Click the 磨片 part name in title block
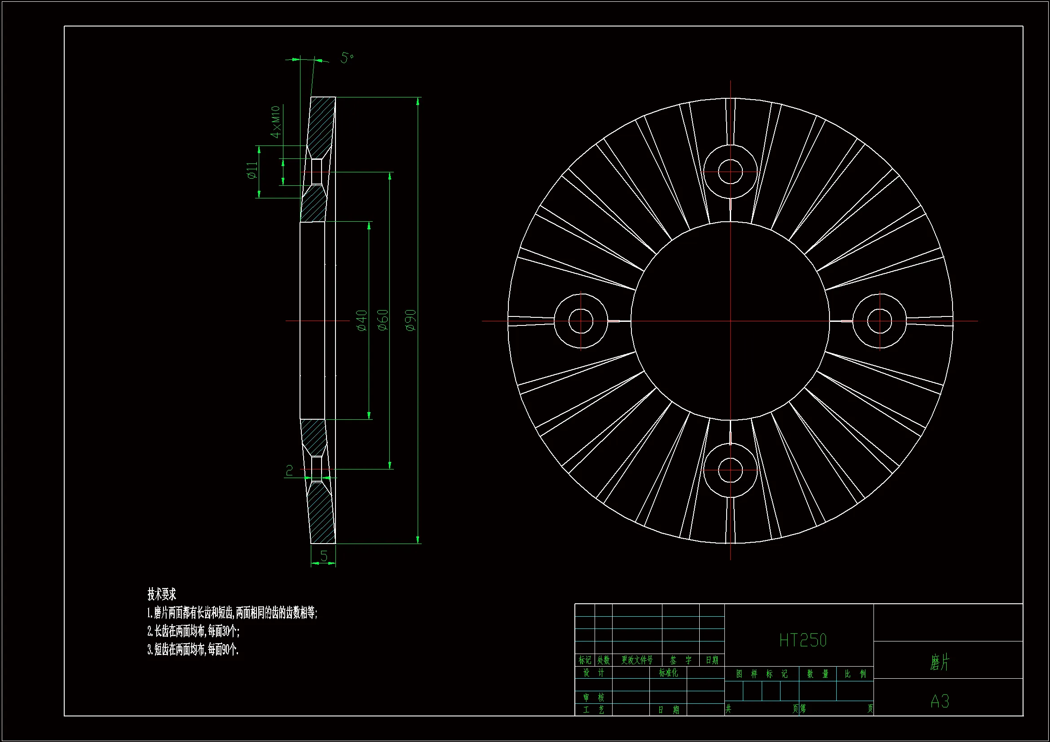 click(940, 662)
